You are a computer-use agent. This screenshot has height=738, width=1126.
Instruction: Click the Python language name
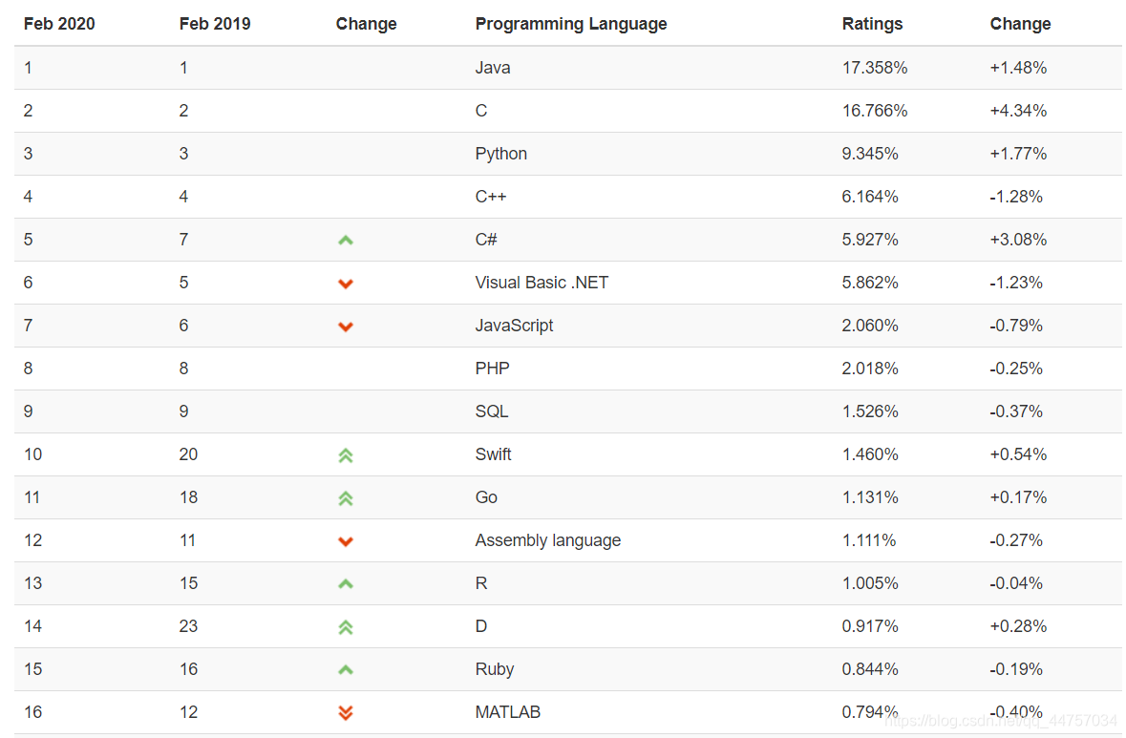(501, 154)
